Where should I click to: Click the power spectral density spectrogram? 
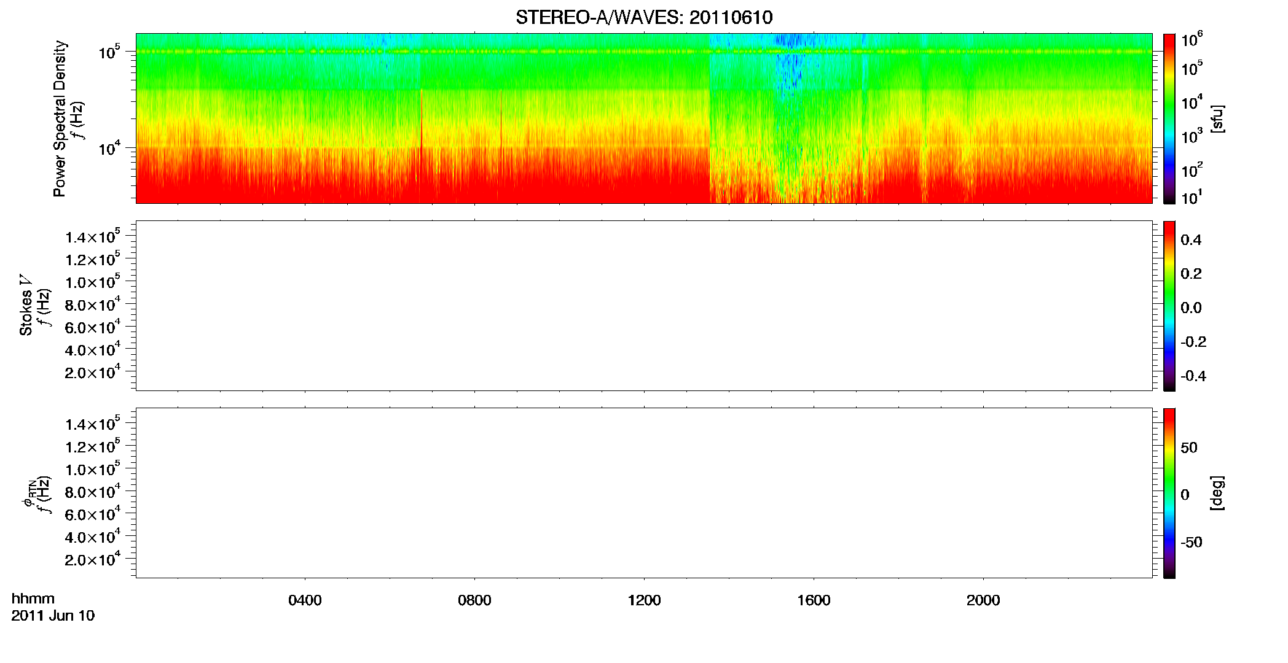(x=644, y=118)
